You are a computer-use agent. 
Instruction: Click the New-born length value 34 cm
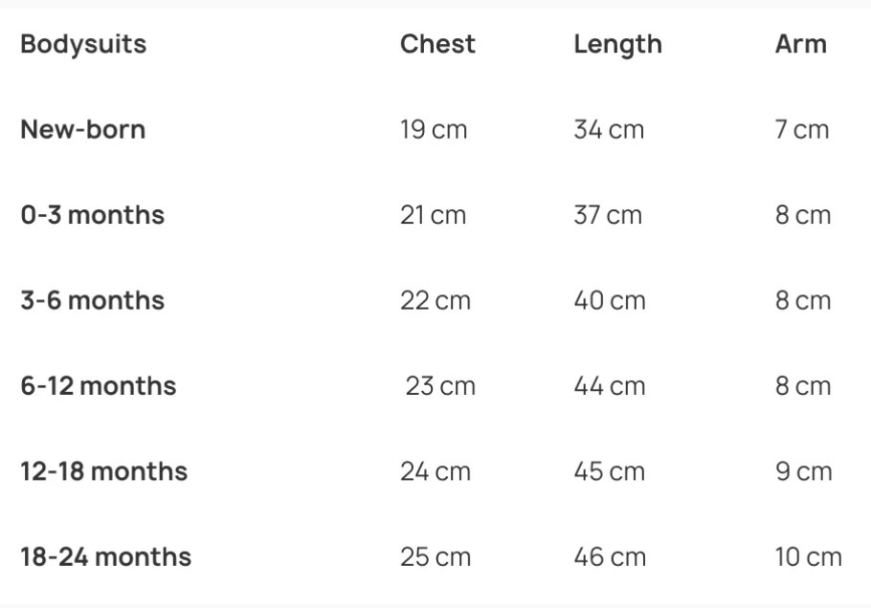click(x=609, y=130)
